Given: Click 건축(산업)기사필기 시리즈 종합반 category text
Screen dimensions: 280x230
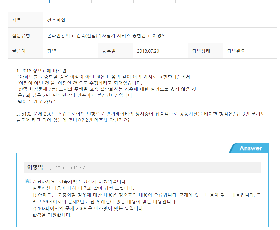Looking at the screenshot, I should (x=111, y=36).
